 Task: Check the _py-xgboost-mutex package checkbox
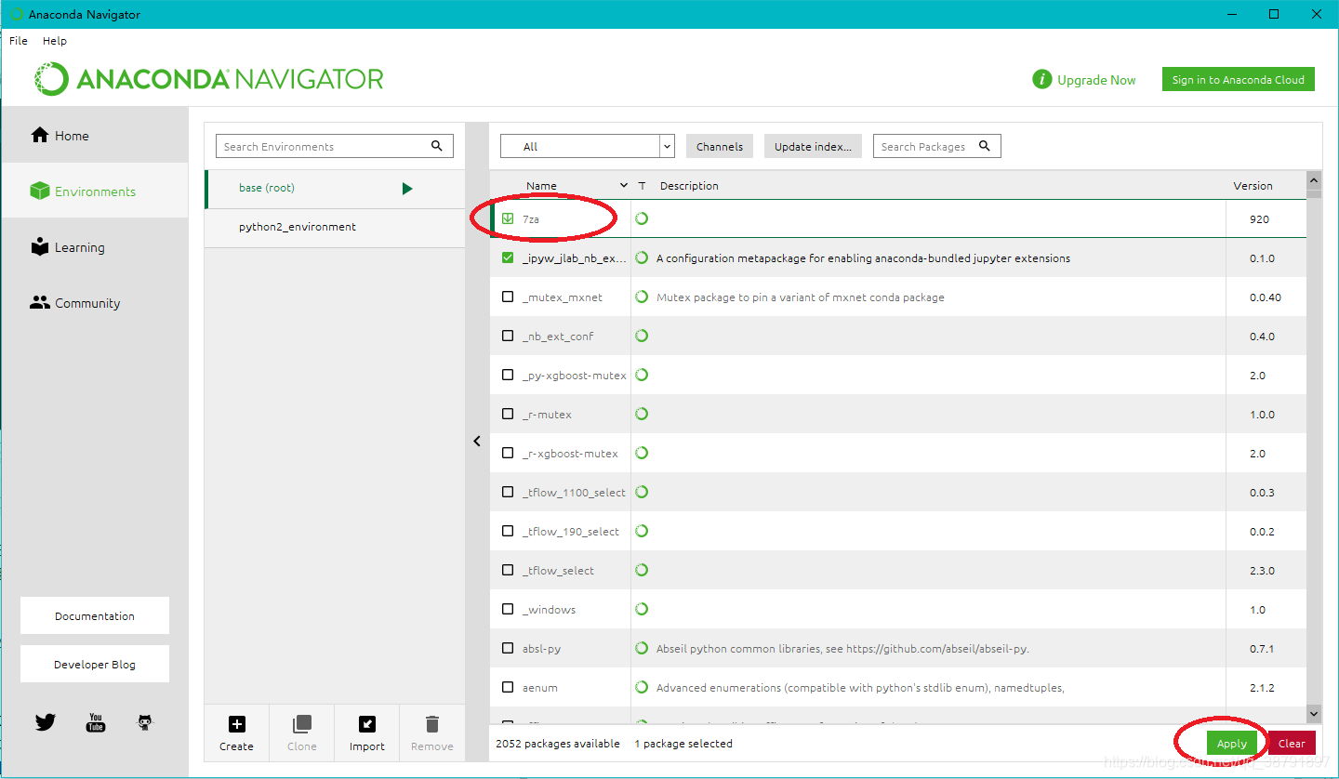click(x=508, y=376)
